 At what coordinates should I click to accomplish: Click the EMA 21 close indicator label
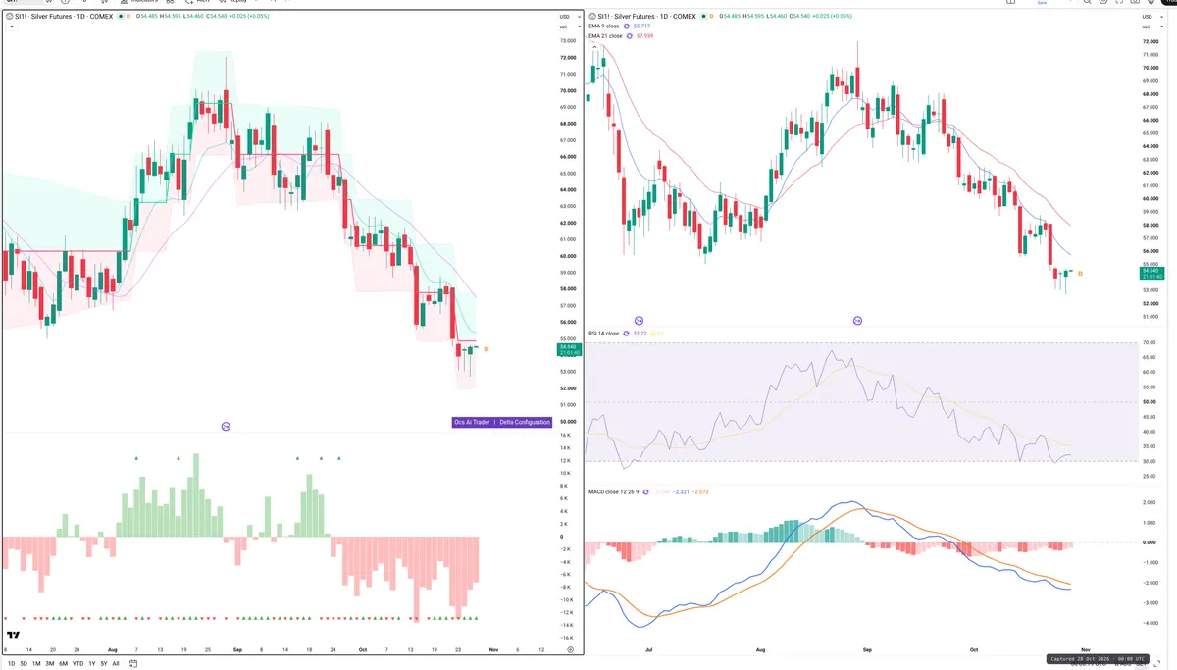click(606, 36)
